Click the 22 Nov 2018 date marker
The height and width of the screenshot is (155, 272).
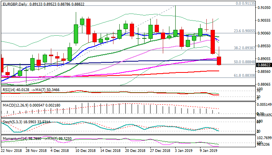[12, 150]
